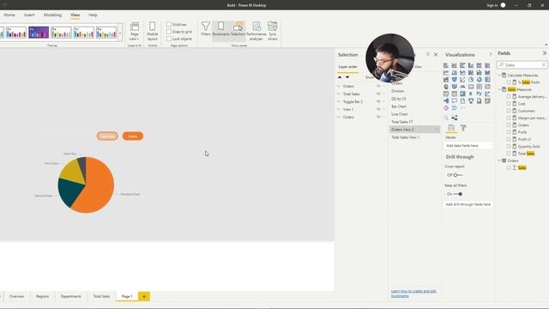Hide the Toggle Bar 2 layer

click(x=378, y=101)
